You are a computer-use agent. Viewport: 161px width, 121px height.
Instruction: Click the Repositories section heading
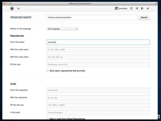[x=17, y=36]
